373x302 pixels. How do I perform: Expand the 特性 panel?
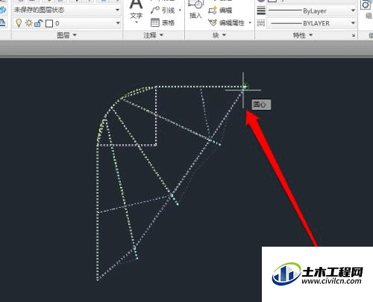[303, 35]
